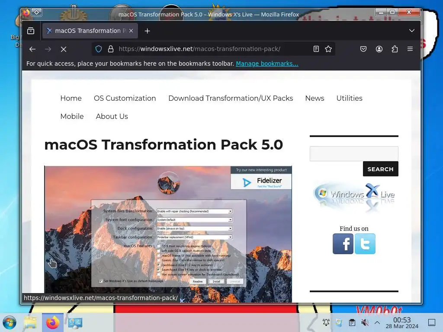Save page to Pocket
Viewport: 443px width, 332px height.
point(363,49)
